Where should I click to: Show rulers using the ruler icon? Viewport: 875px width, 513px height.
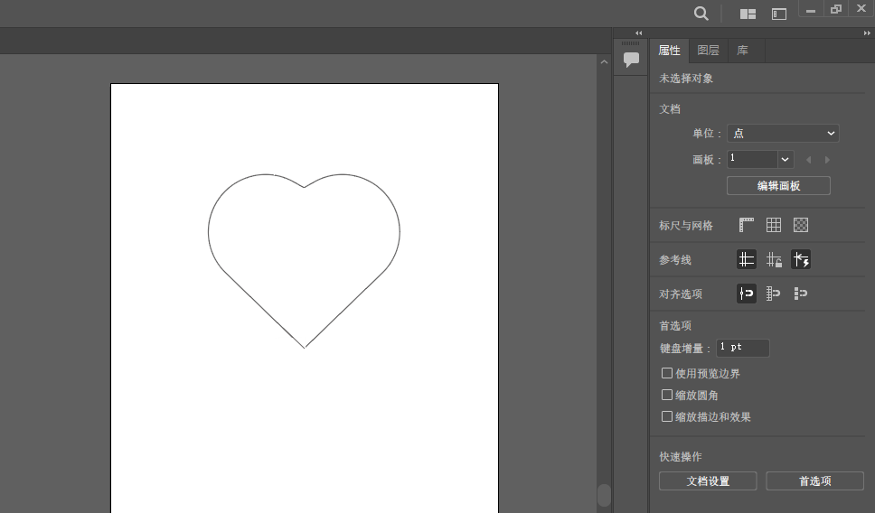tap(747, 225)
